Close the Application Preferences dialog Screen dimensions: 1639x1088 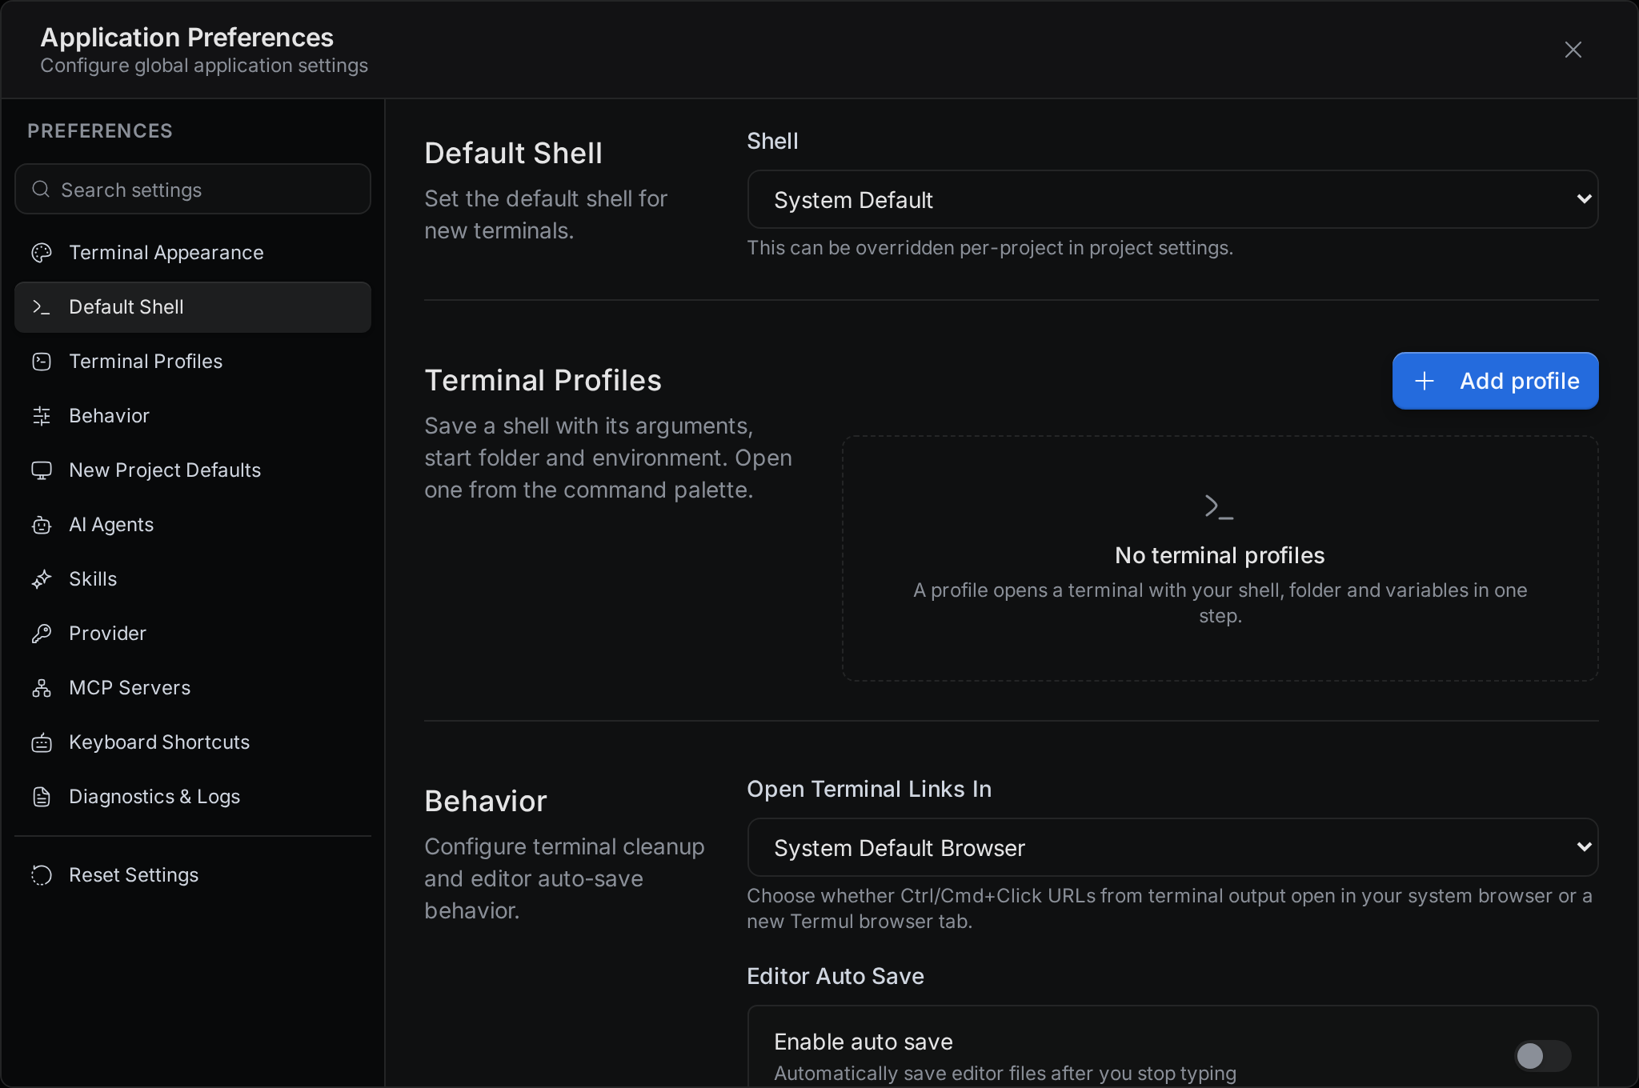click(1573, 50)
